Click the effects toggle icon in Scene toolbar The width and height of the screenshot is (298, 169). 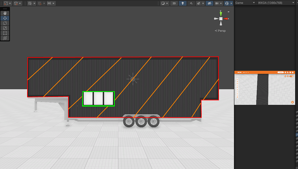click(x=198, y=3)
